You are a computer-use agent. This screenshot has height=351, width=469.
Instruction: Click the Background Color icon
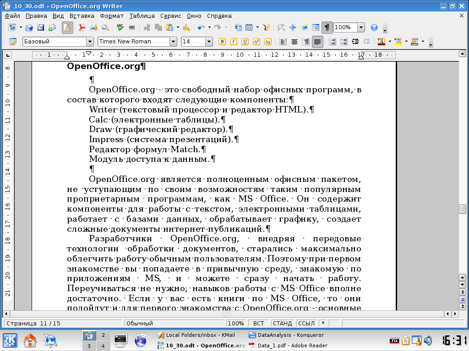pyautogui.click(x=414, y=42)
